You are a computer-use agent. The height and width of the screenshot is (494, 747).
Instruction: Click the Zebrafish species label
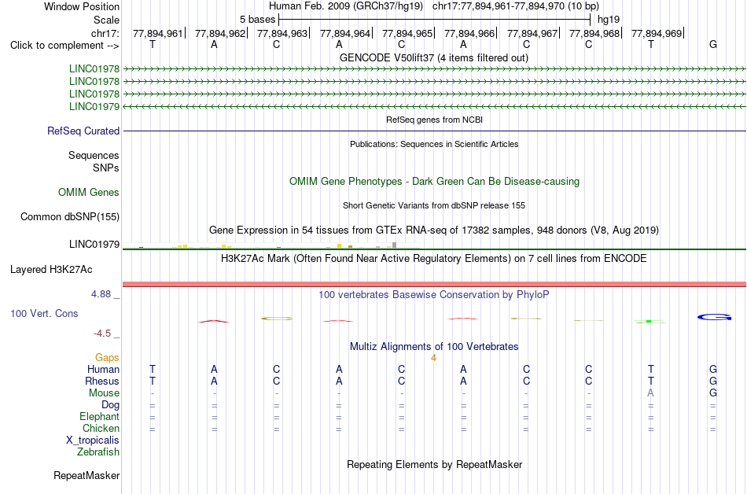click(98, 452)
